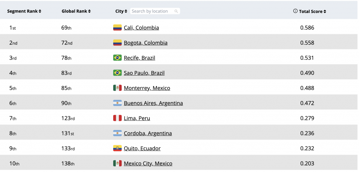The image size is (359, 172).
Task: Open the Cali, Colombia link
Action: [x=141, y=28]
